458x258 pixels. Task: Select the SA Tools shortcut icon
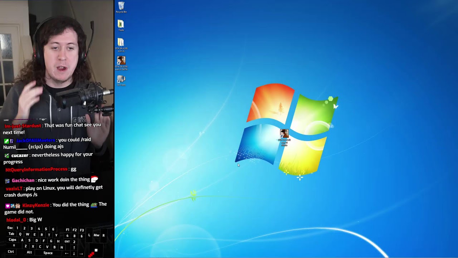121,81
